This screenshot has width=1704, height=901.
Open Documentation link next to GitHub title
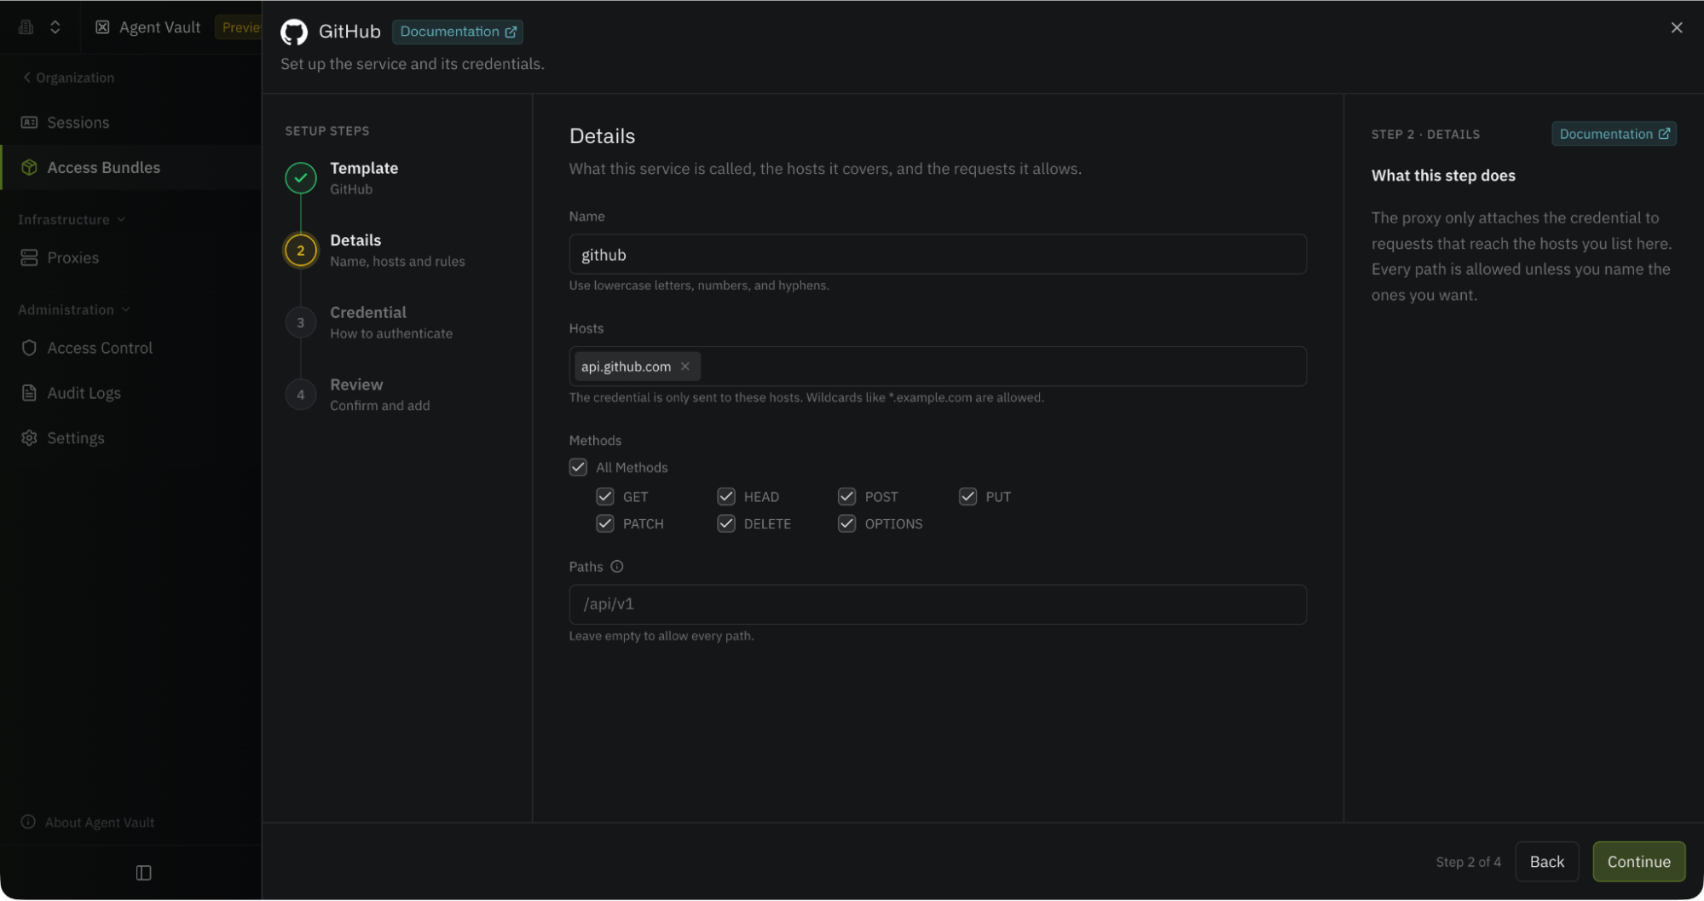pos(458,32)
